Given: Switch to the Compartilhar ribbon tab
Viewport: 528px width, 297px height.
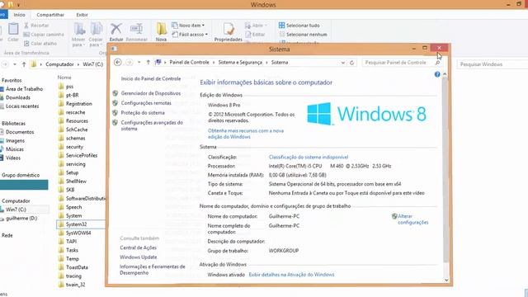Looking at the screenshot, I should (50, 15).
